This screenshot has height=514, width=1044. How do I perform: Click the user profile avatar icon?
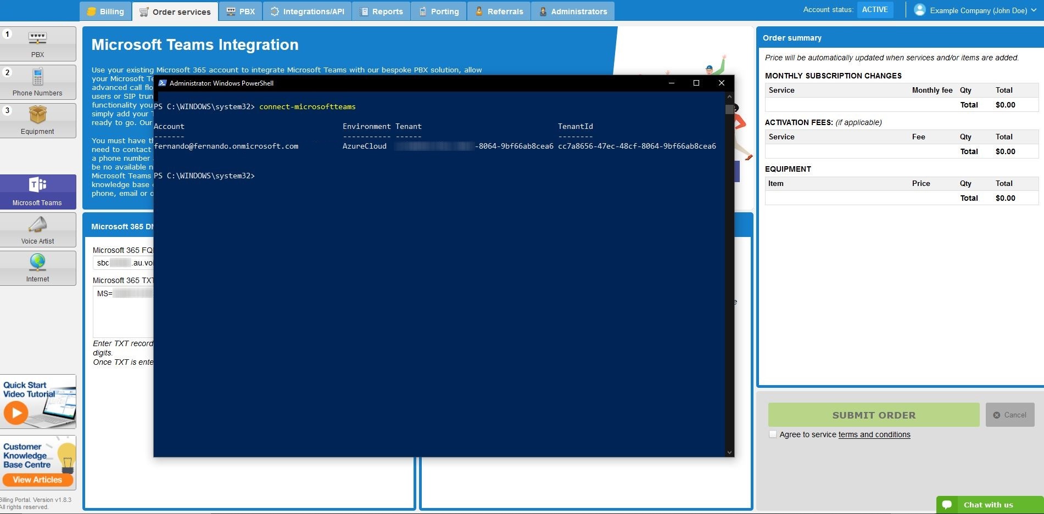[x=919, y=9]
